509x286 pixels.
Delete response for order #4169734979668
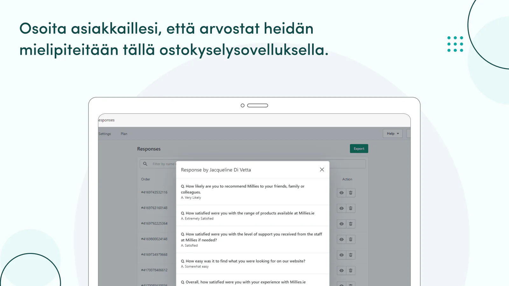[351, 255]
